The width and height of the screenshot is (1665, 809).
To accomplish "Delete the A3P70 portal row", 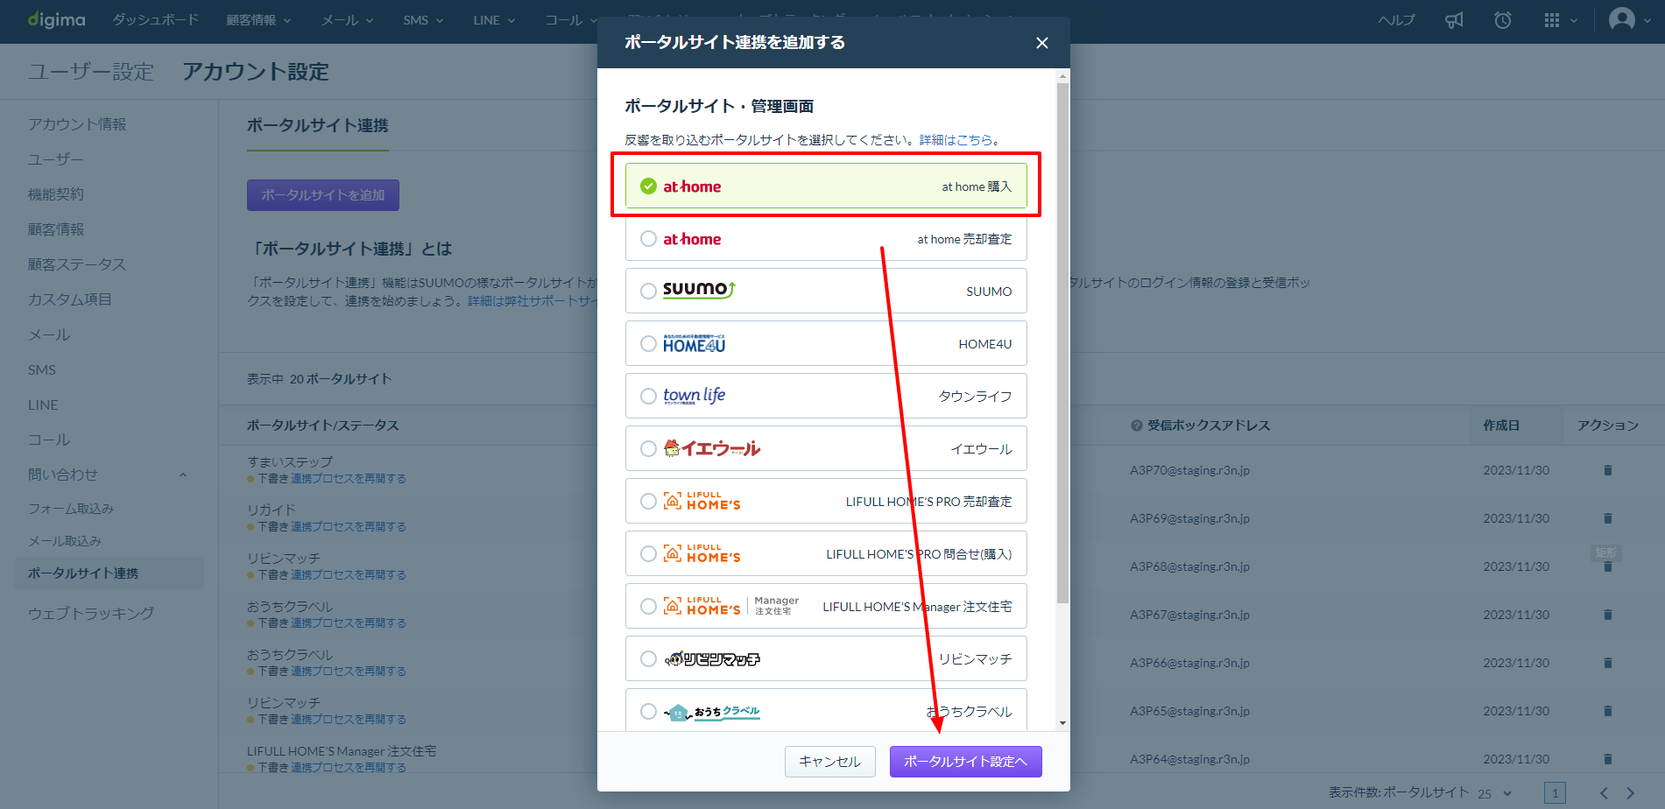I will pyautogui.click(x=1608, y=470).
